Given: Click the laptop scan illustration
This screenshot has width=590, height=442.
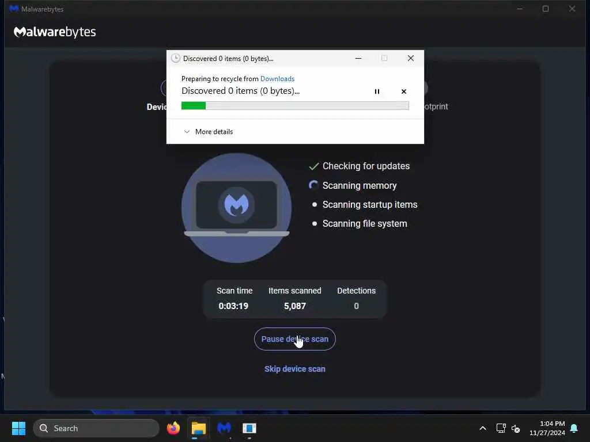Looking at the screenshot, I should (236, 208).
